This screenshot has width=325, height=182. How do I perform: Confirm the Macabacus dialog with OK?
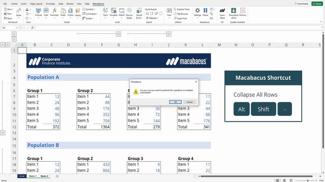coord(175,102)
